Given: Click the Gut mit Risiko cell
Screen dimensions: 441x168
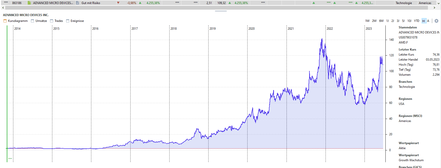Looking at the screenshot, I should [91, 3].
